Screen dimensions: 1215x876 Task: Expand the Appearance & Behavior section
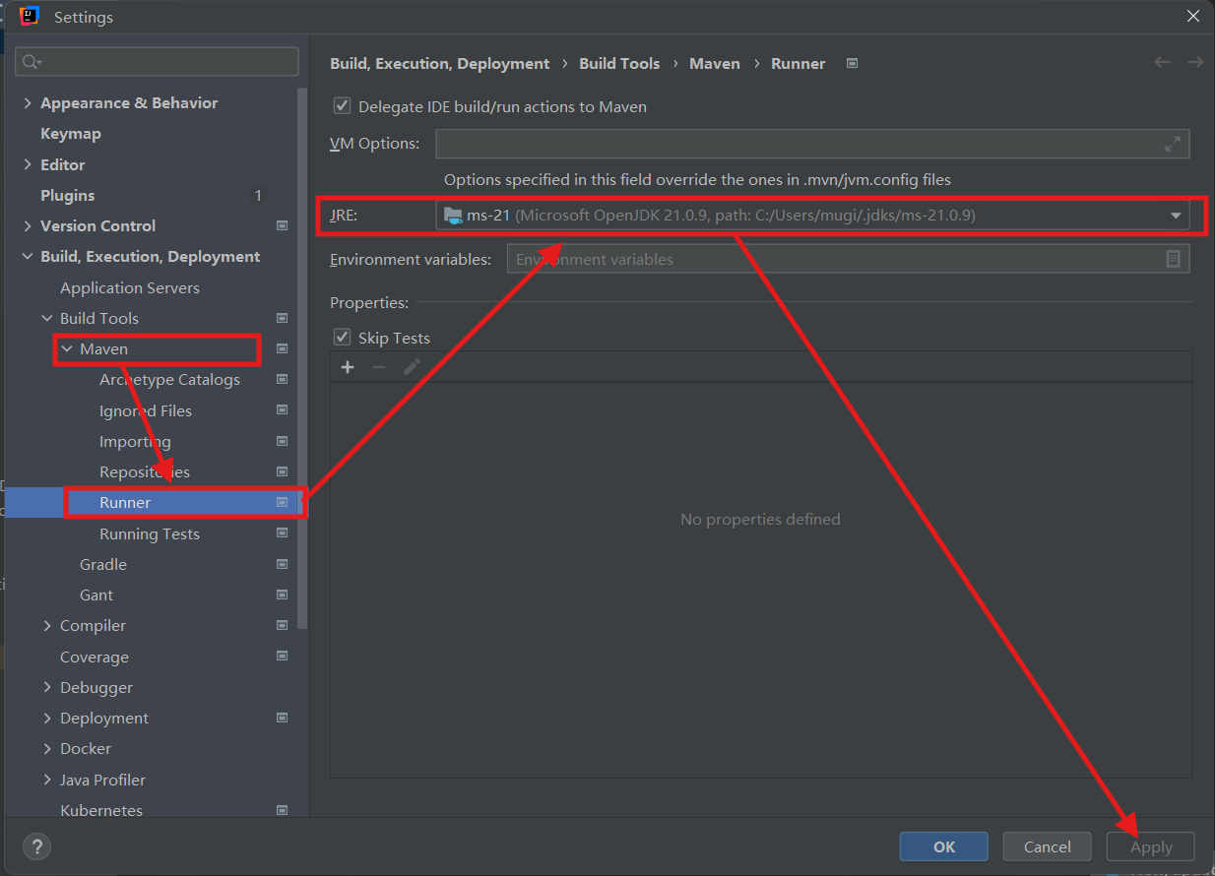click(28, 103)
